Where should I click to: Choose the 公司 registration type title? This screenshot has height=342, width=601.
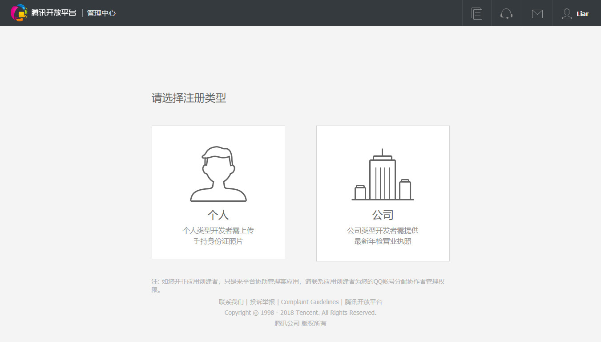tap(383, 215)
